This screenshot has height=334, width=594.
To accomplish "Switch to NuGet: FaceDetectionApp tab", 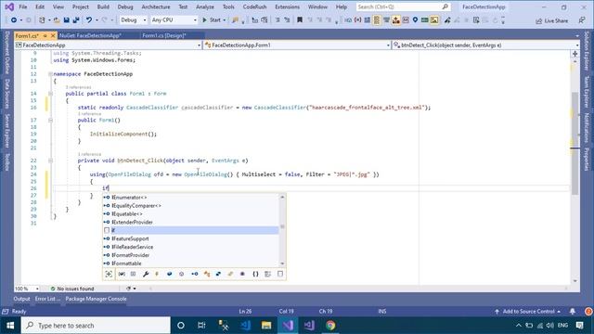I will (x=91, y=35).
